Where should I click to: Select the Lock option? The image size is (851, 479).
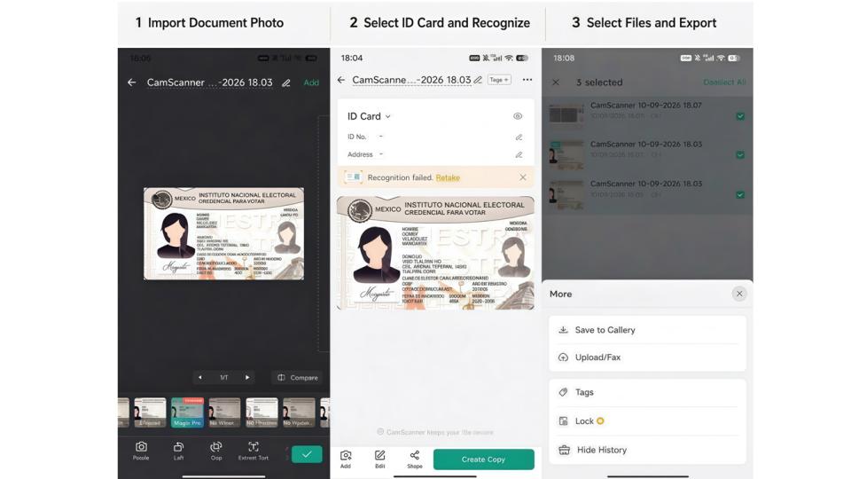click(x=647, y=420)
